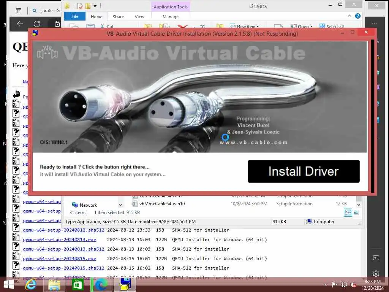The width and height of the screenshot is (389, 292).
Task: Go back in the browser window
Action: pos(20,24)
